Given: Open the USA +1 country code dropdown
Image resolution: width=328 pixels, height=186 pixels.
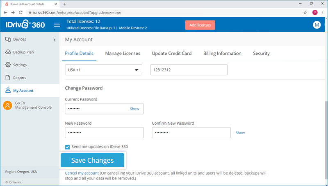Looking at the screenshot, I should coord(104,70).
